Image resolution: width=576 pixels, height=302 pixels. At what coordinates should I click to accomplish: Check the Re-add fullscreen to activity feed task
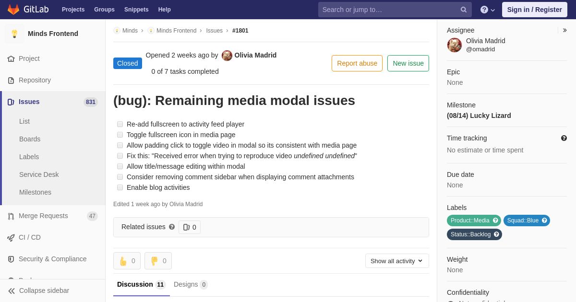tap(120, 124)
